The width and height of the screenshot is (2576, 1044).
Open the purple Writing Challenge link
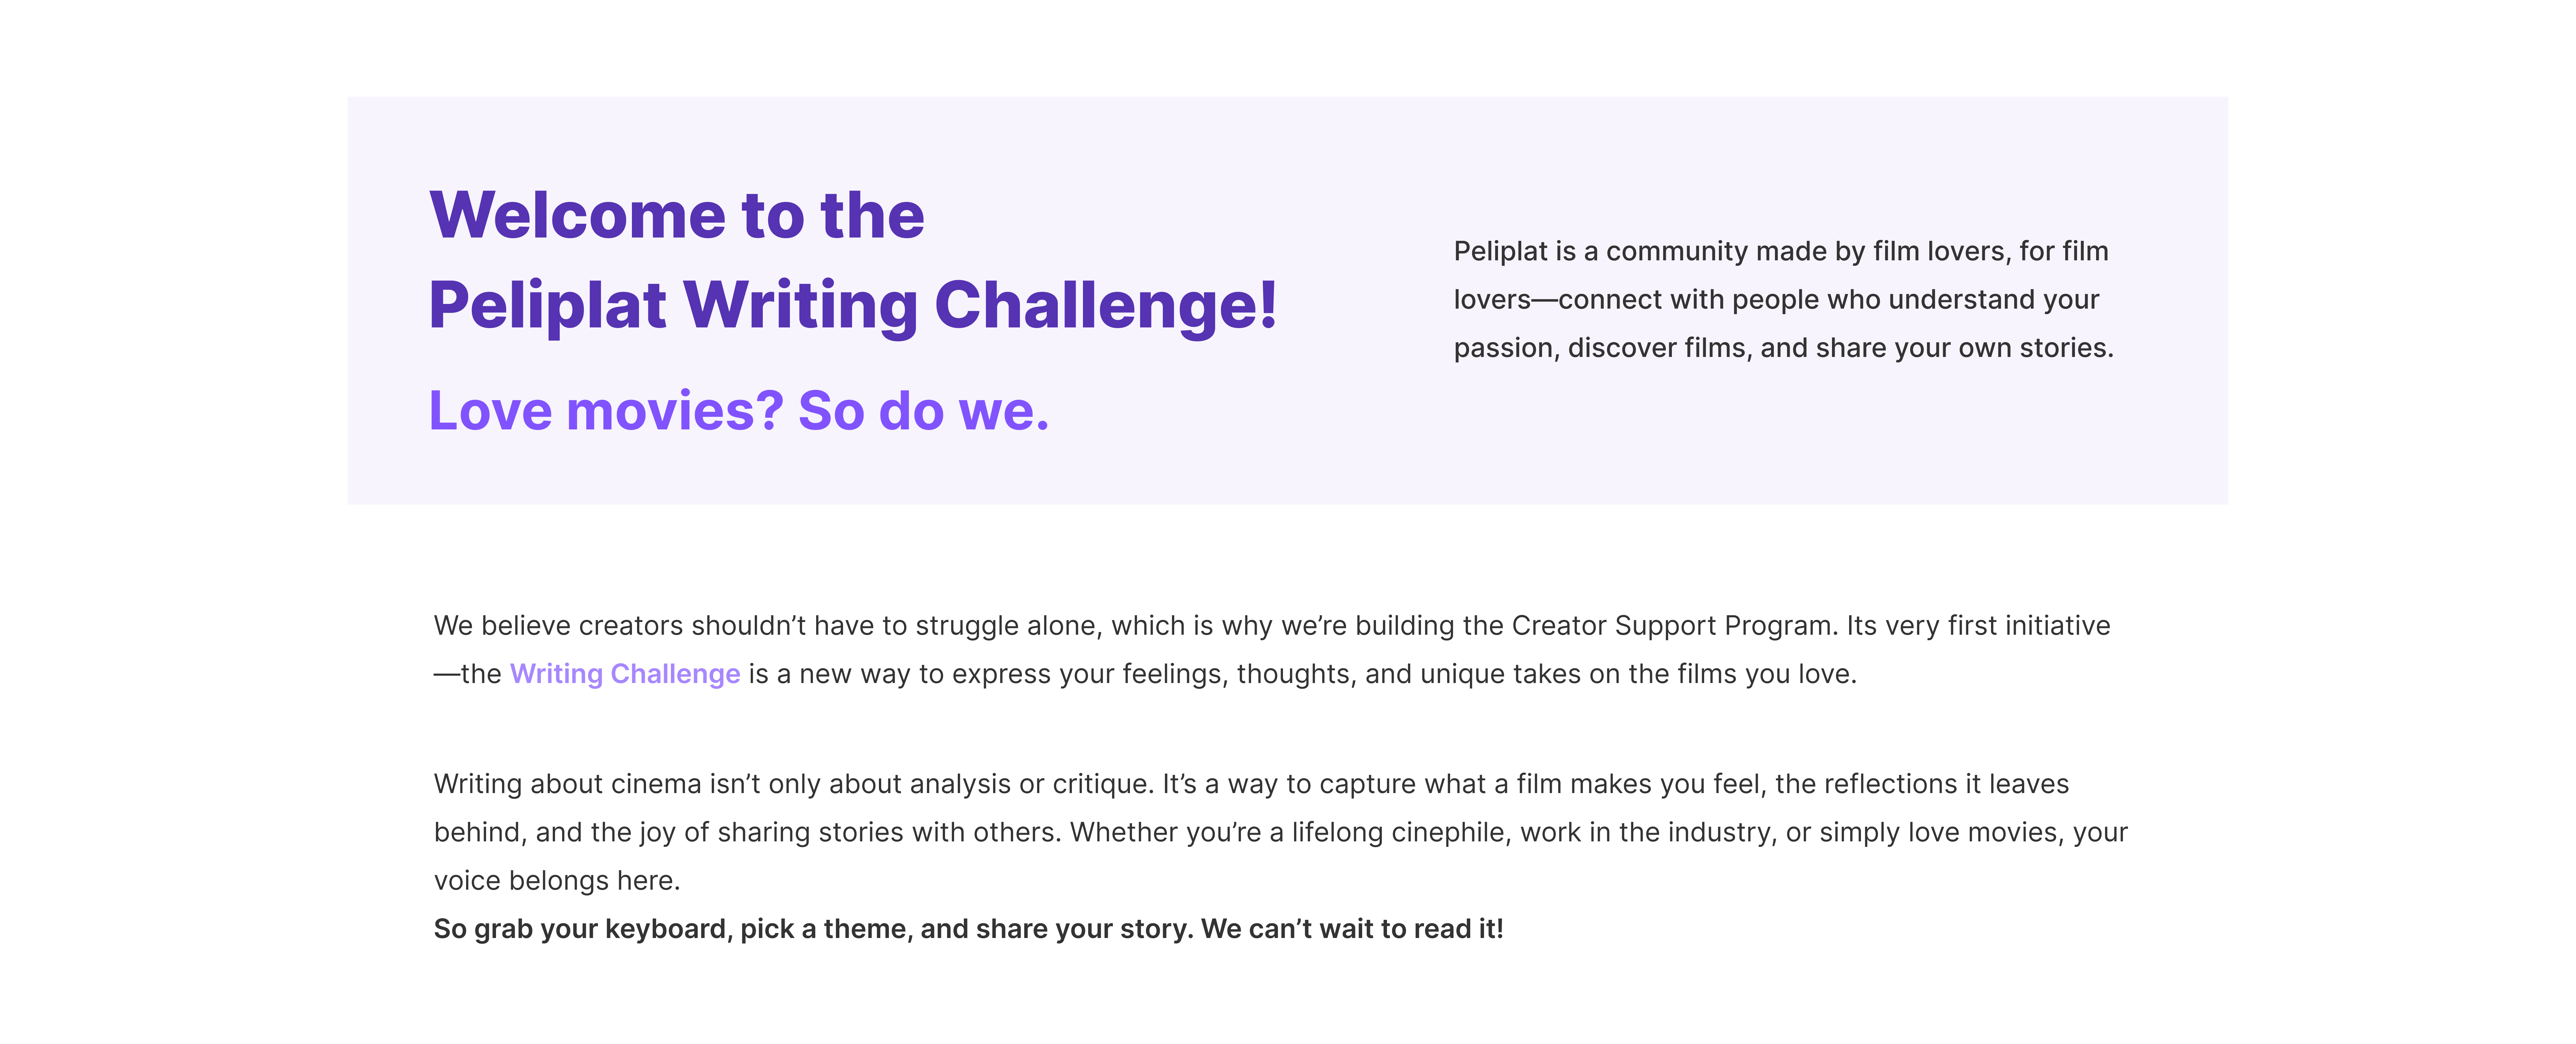tap(625, 674)
